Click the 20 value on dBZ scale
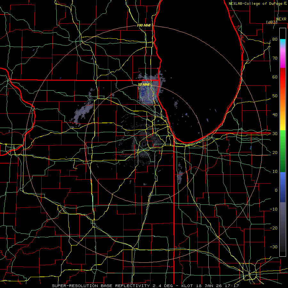 (x=275, y=153)
